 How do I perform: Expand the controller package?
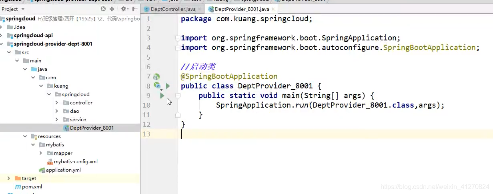pyautogui.click(x=57, y=103)
